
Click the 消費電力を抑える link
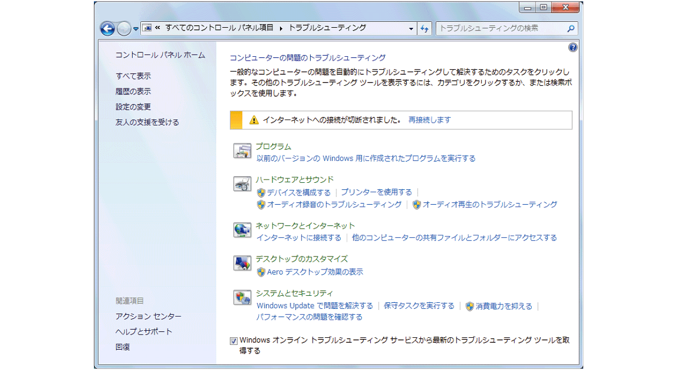click(x=504, y=306)
